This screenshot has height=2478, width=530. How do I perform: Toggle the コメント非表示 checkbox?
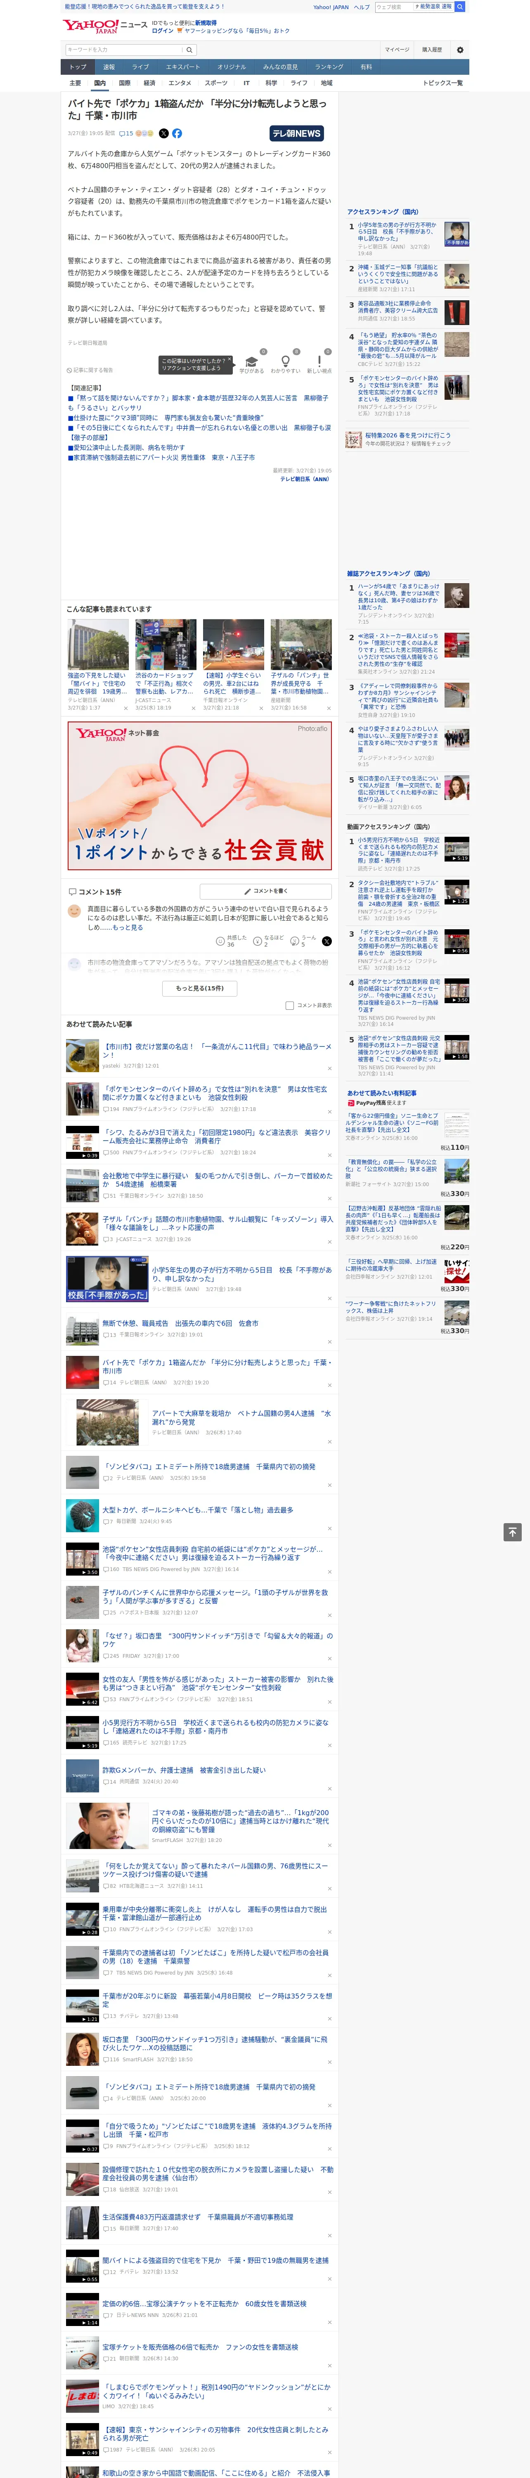tap(289, 1005)
